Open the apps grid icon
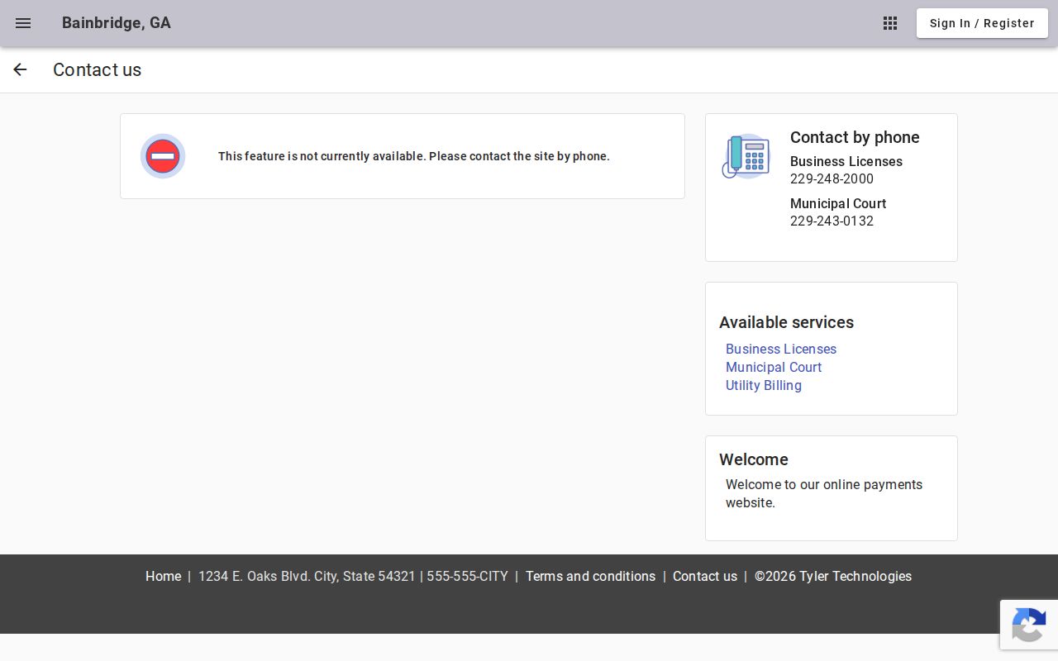The height and width of the screenshot is (661, 1058). (x=890, y=23)
